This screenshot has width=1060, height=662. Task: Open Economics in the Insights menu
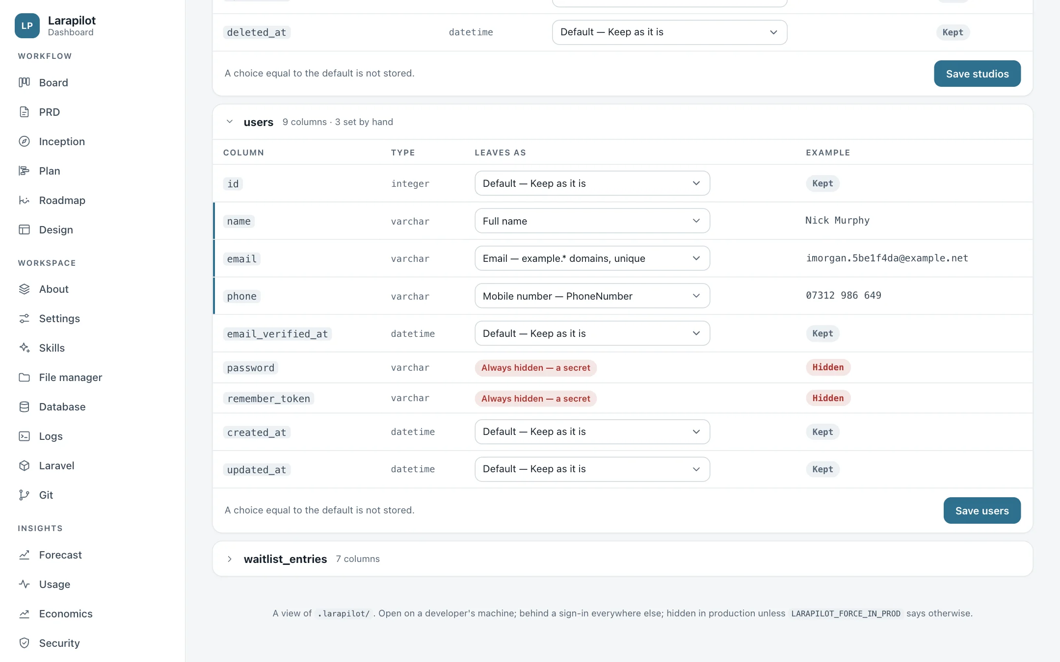pyautogui.click(x=66, y=613)
